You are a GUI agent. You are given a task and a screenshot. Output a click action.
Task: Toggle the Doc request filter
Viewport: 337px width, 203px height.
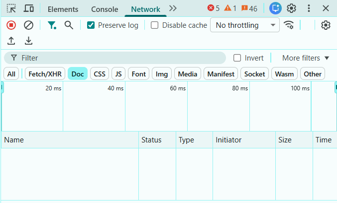click(x=78, y=74)
